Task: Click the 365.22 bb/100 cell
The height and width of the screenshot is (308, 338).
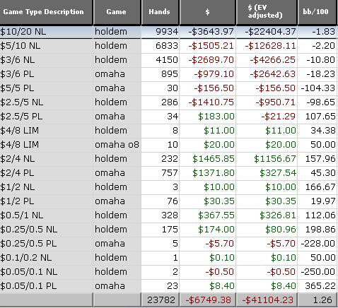Action: click(x=317, y=286)
